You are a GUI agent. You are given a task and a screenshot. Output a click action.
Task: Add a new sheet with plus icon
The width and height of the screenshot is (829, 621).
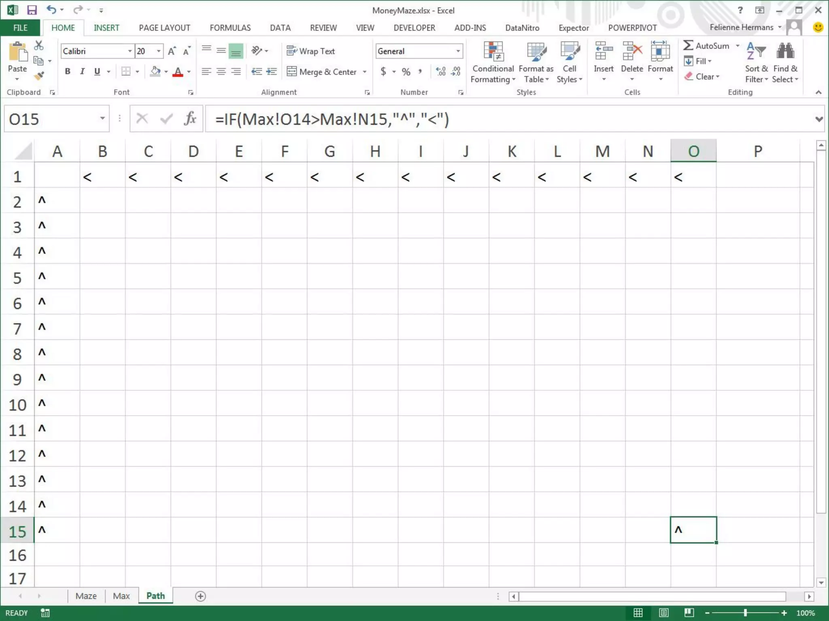(x=200, y=596)
